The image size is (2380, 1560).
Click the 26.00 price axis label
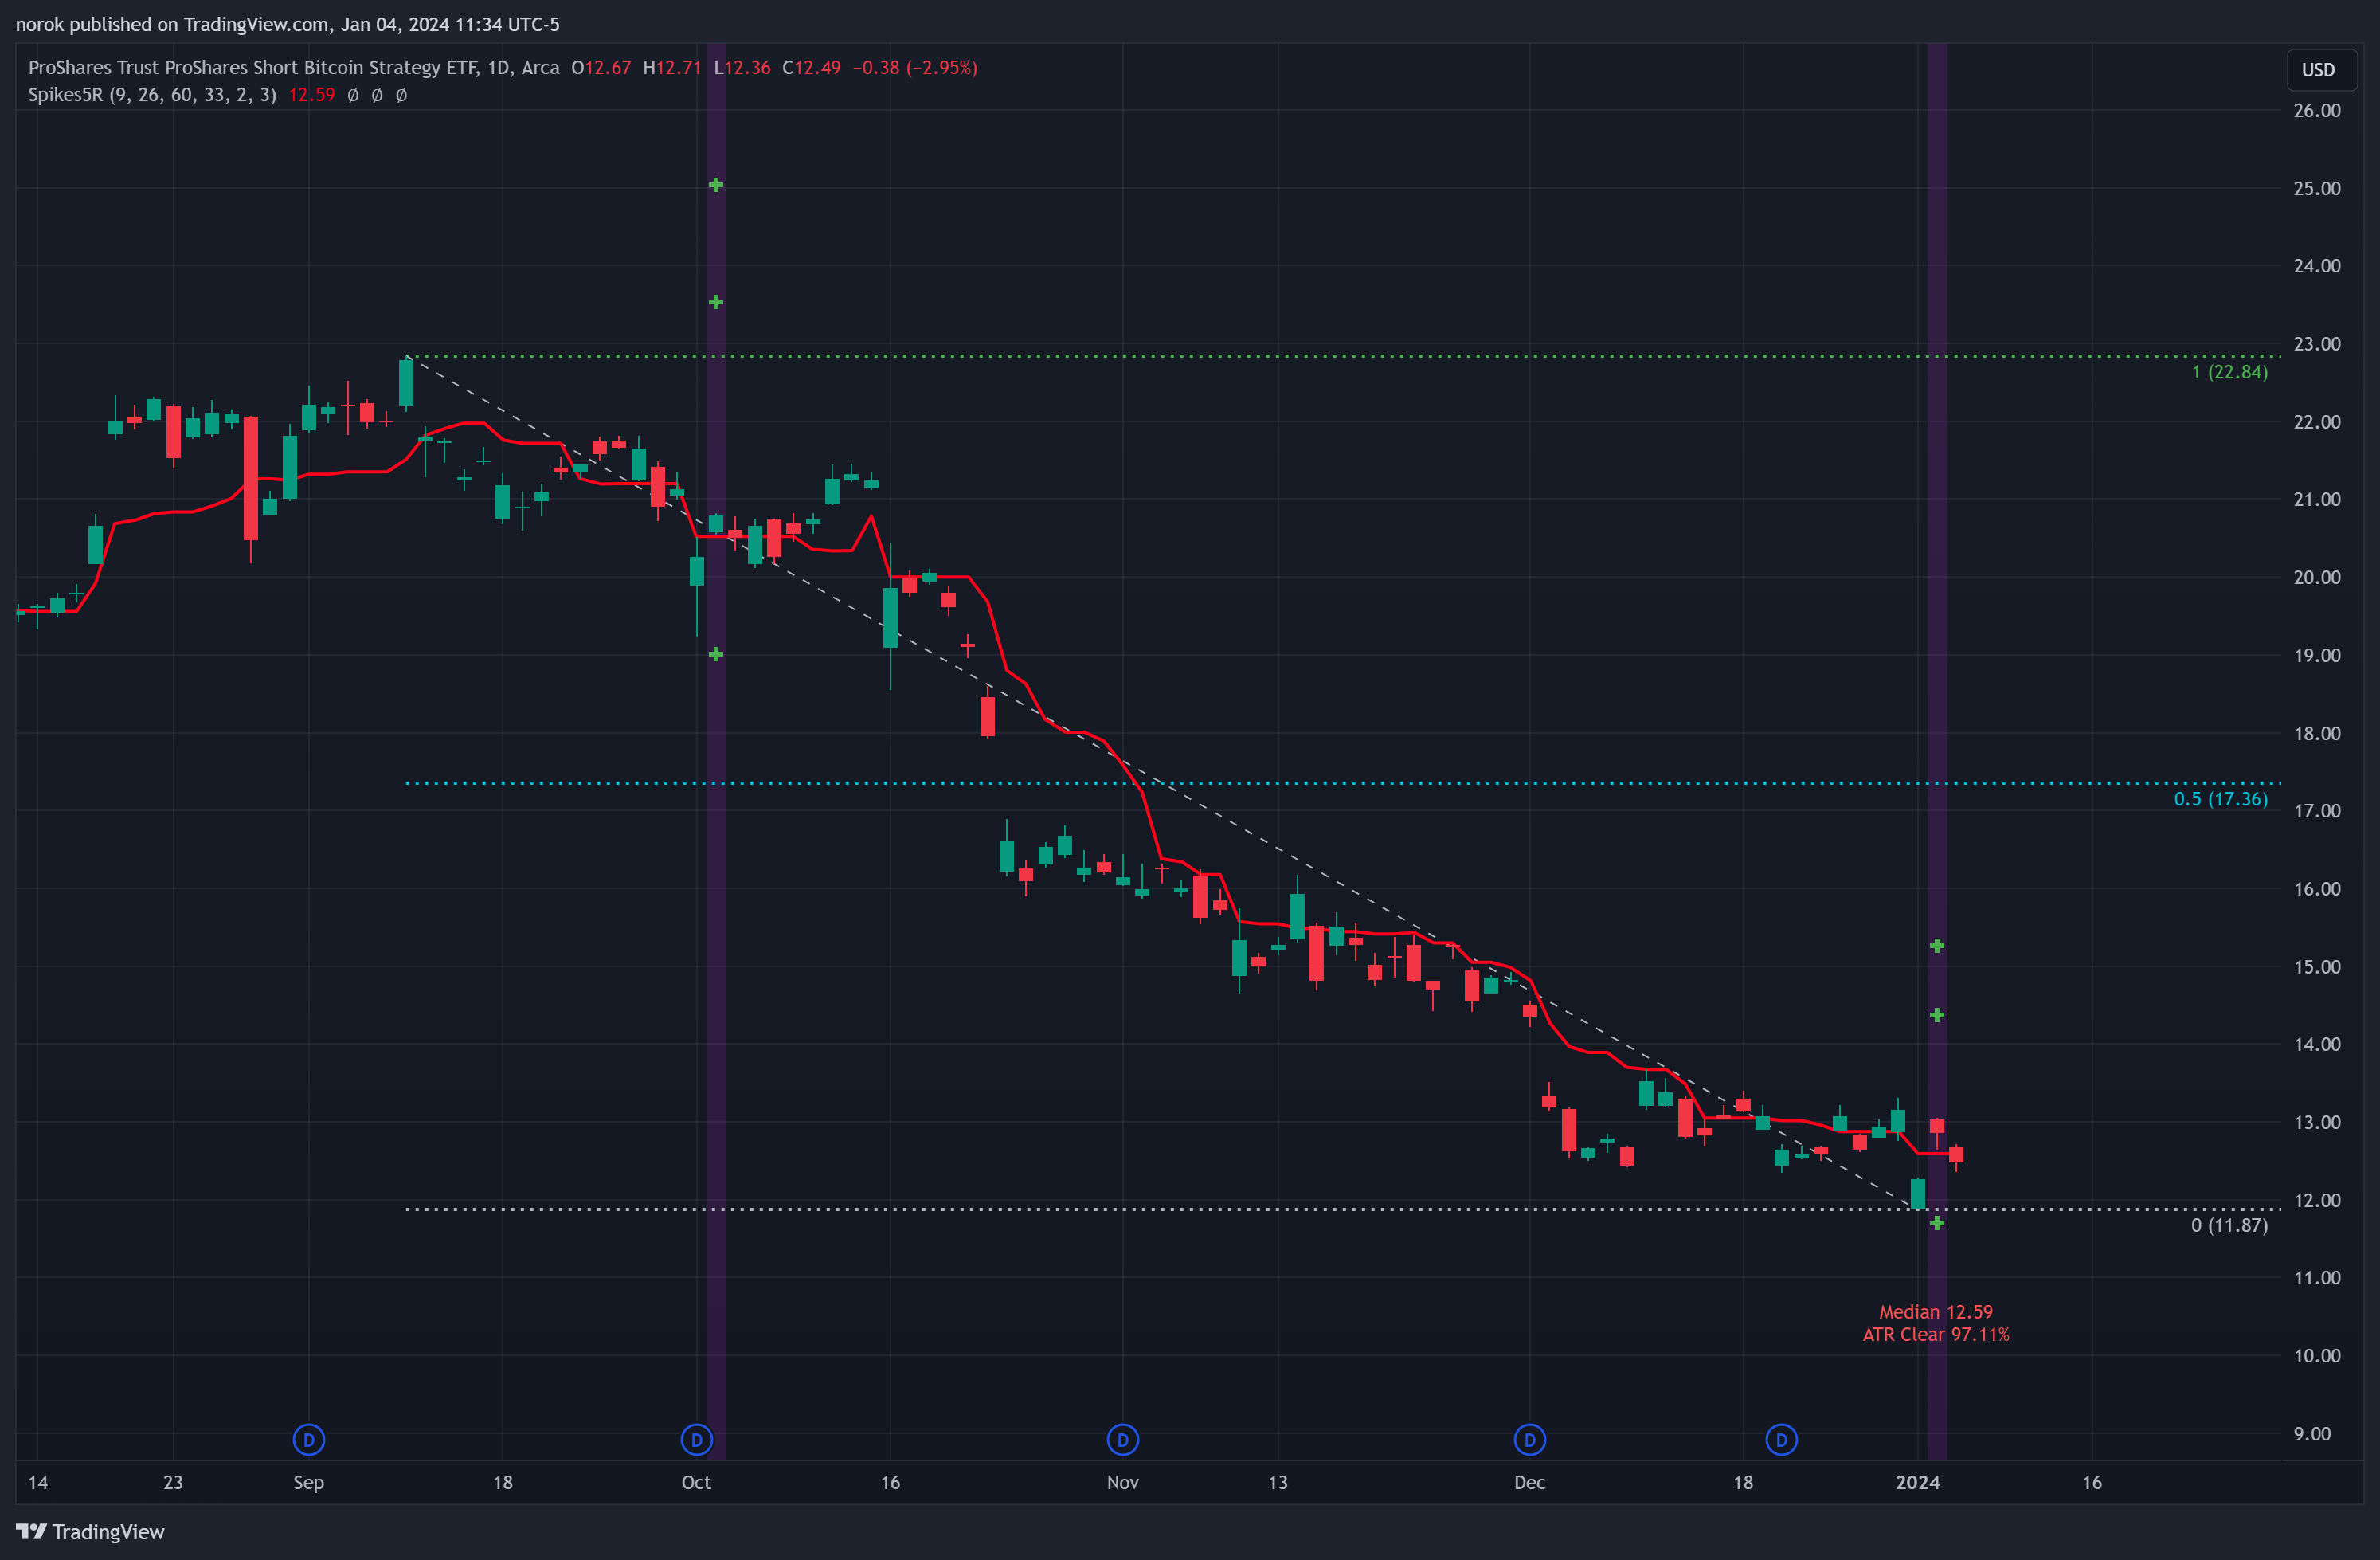2317,111
